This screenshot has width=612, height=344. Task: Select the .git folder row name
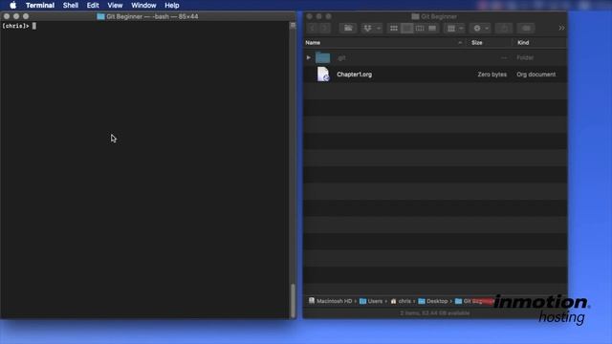(x=341, y=58)
